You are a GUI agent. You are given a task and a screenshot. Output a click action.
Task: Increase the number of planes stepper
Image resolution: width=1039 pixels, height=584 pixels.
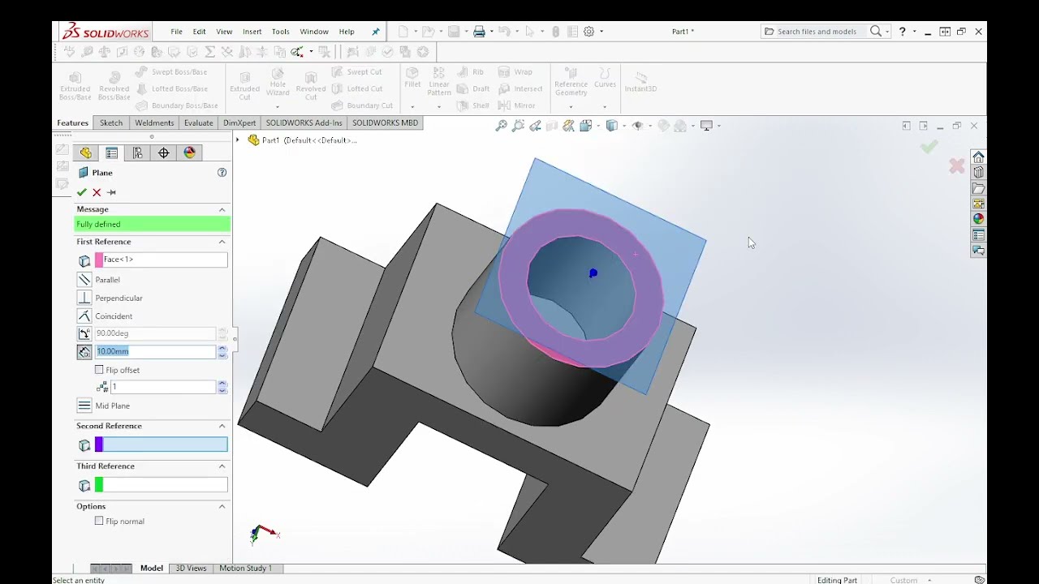222,384
